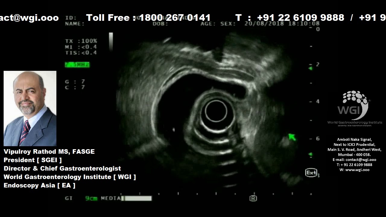Image resolution: width=386 pixels, height=217 pixels.
Task: Click the Ext indicator icon
Action: point(311,173)
